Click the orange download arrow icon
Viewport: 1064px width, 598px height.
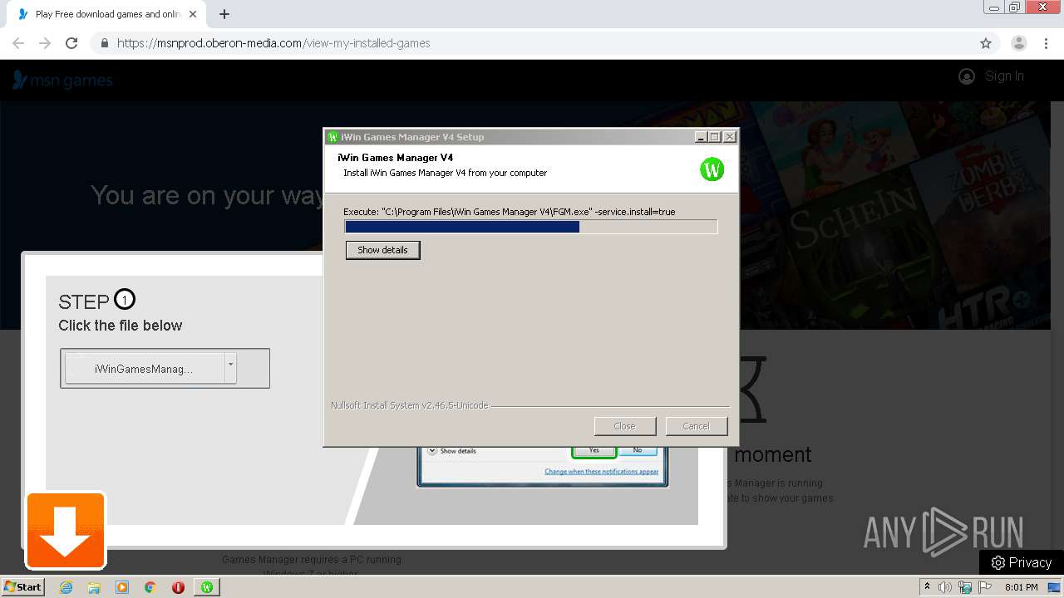[66, 531]
